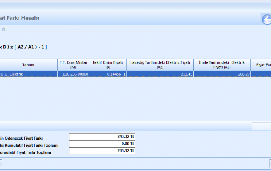Click the Ödenecek Fiyat Farkı amount field
Screen dimensions: 271x171
[102, 137]
